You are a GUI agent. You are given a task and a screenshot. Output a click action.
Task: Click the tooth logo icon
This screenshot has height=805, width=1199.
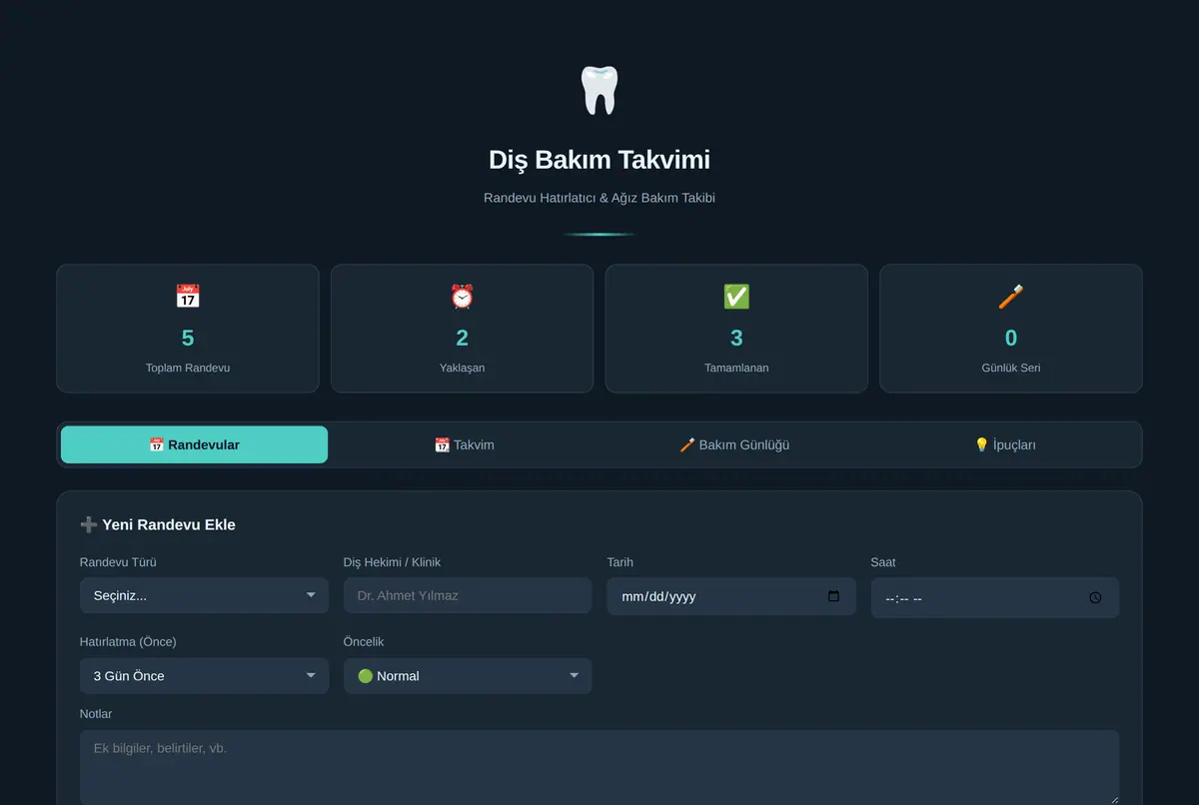tap(599, 90)
